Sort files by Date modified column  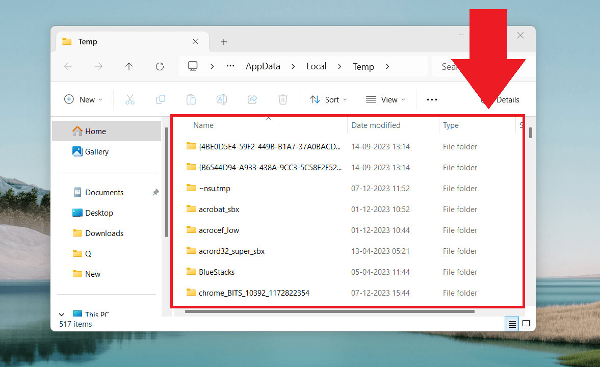tap(375, 125)
